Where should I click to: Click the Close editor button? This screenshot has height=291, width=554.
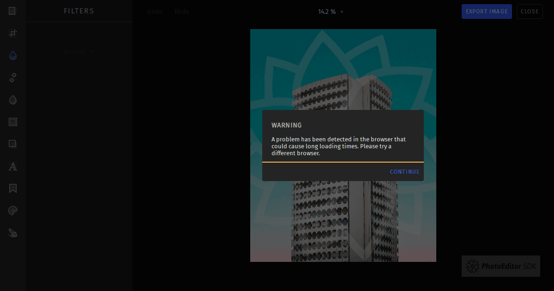point(530,12)
